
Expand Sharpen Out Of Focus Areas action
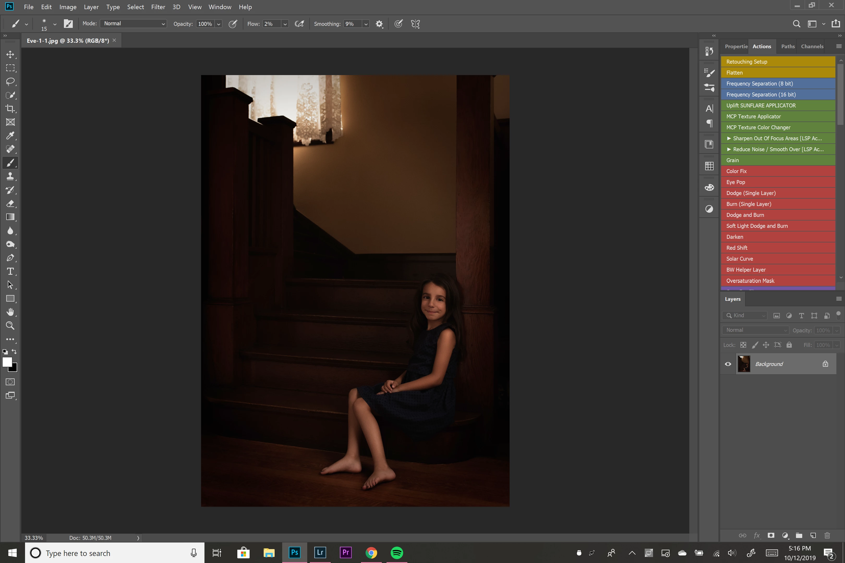(729, 138)
